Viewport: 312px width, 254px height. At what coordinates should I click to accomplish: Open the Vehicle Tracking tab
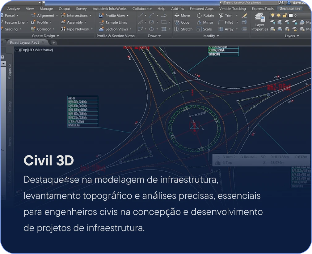[232, 9]
